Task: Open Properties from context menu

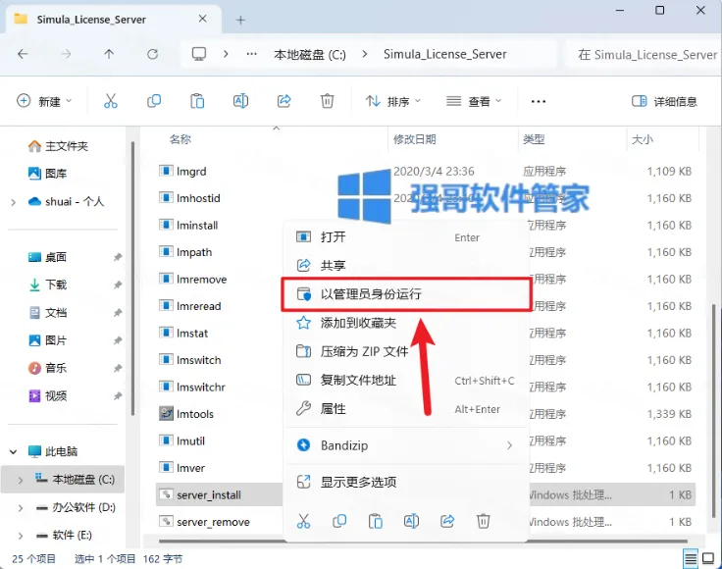Action: [406, 409]
